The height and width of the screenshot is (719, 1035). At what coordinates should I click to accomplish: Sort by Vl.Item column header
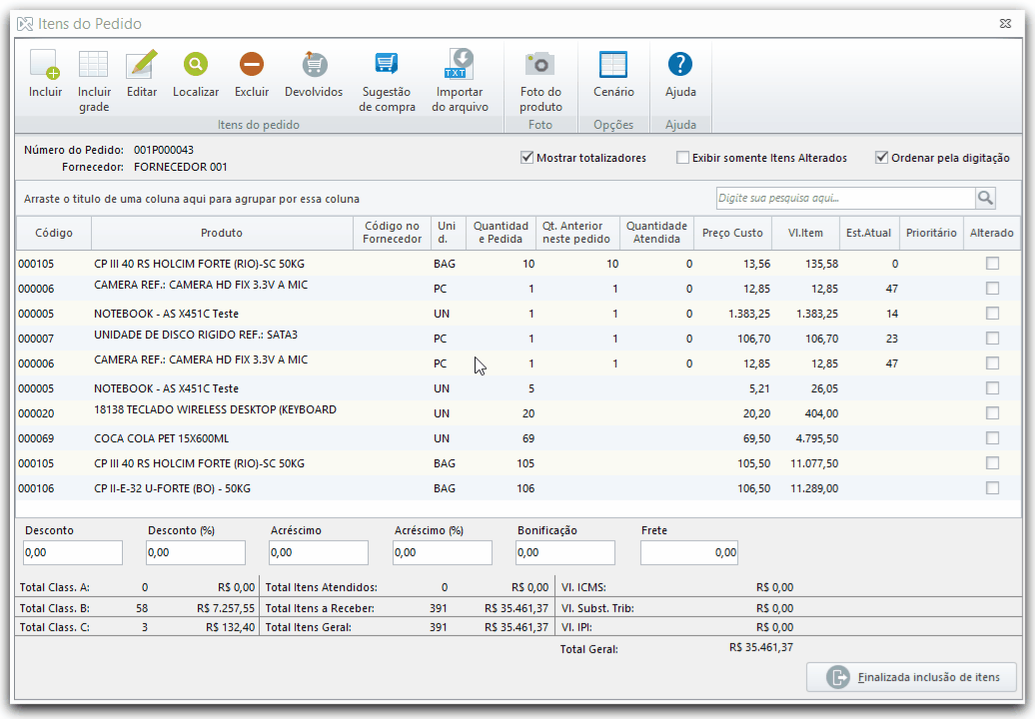(805, 233)
